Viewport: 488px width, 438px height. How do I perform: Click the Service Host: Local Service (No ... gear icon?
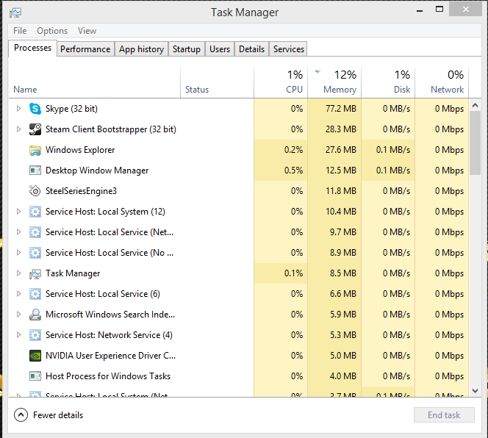tap(35, 253)
